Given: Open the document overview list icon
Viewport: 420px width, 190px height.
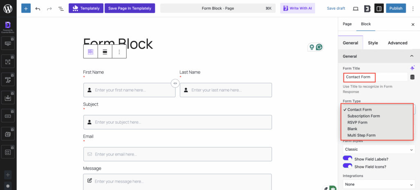Looking at the screenshot, I should click(x=61, y=8).
